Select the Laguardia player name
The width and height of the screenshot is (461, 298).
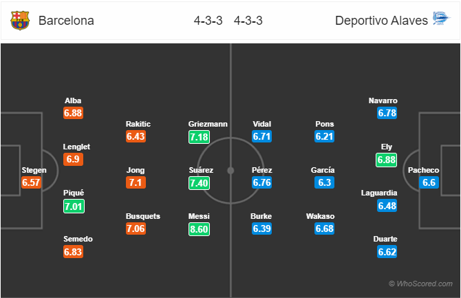[379, 193]
